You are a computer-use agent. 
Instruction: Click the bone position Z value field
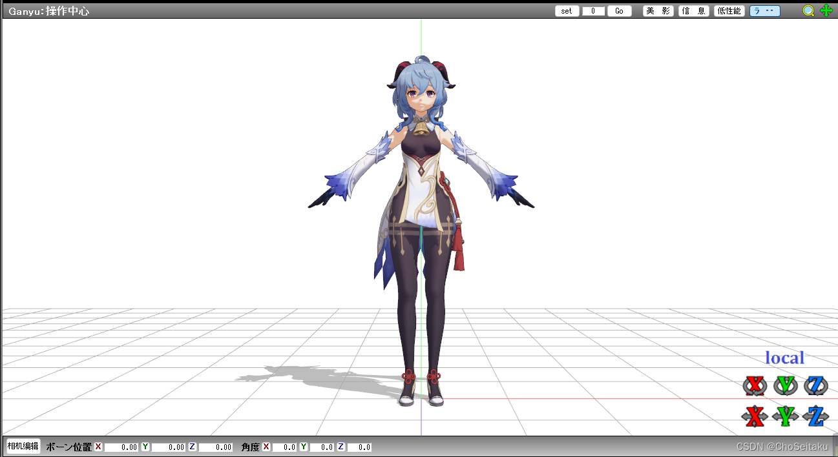[x=215, y=447]
